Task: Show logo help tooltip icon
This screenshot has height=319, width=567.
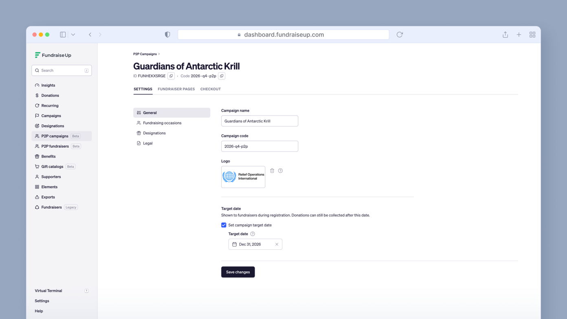Action: 280,171
